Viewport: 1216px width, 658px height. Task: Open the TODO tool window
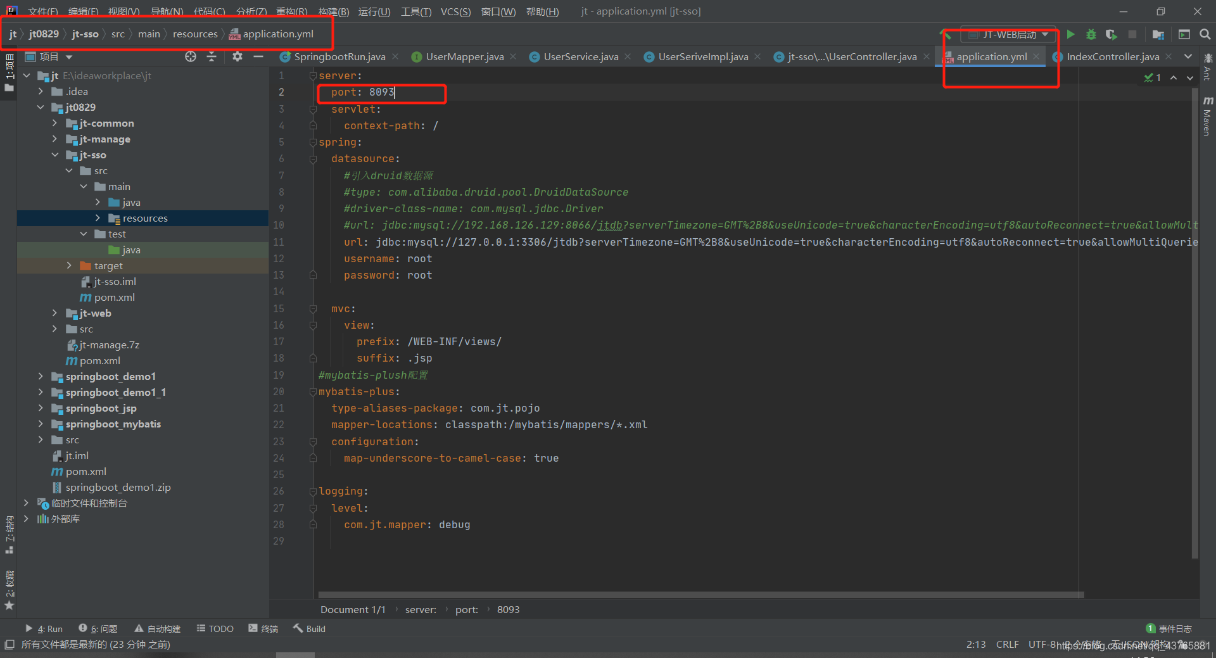point(215,629)
